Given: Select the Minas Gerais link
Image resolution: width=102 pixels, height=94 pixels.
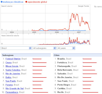Looking at the screenshot, I should pos(12,66).
